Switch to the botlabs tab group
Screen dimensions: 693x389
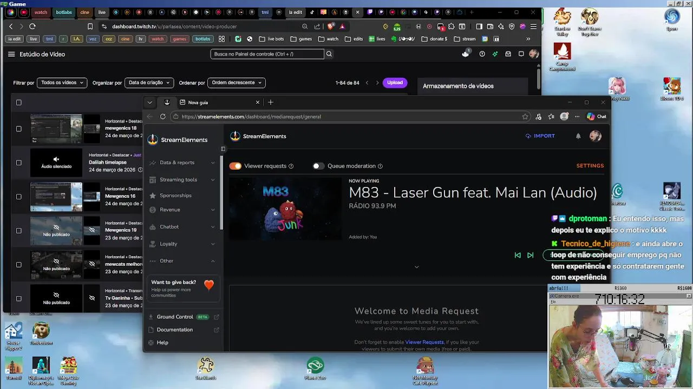click(64, 12)
